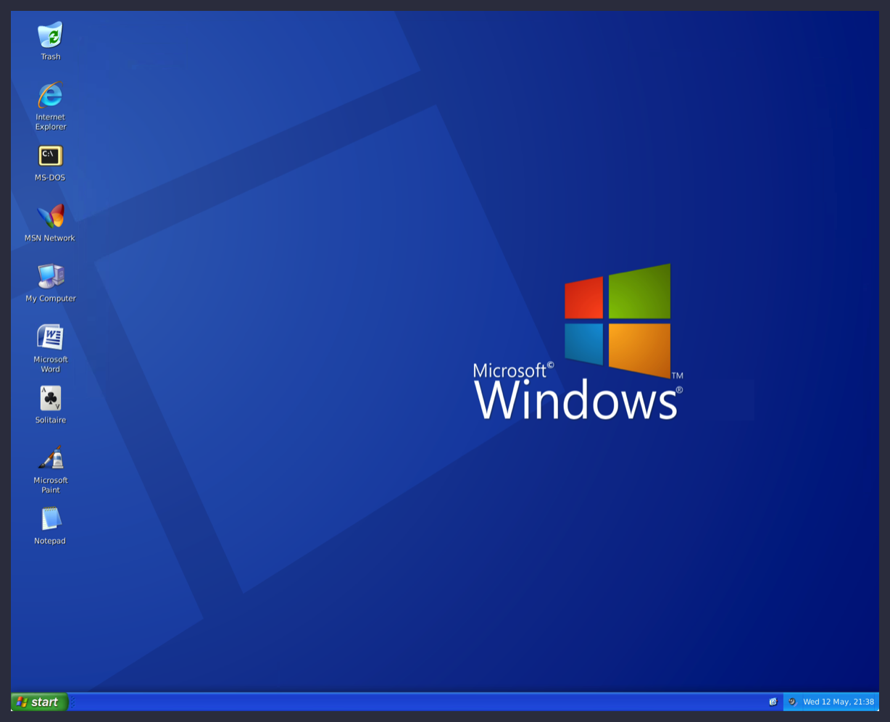Image resolution: width=890 pixels, height=722 pixels.
Task: Open the Internet Explorer desktop shortcut
Action: click(51, 95)
